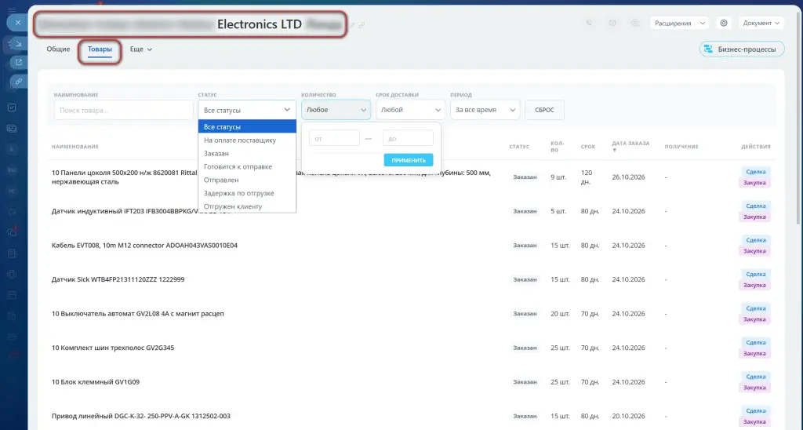Open the card in a new window icon

[x=19, y=63]
